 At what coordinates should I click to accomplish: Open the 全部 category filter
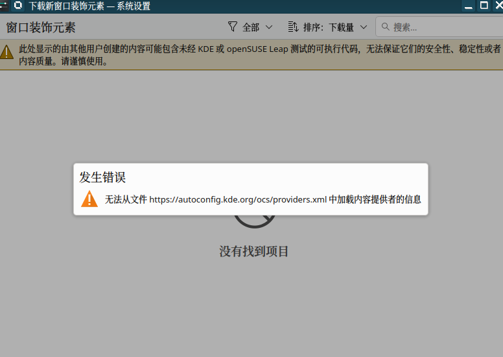click(250, 27)
